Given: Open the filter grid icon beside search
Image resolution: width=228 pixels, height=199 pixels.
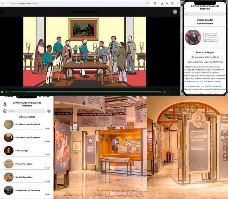Looking at the screenshot, I should [x=49, y=111].
